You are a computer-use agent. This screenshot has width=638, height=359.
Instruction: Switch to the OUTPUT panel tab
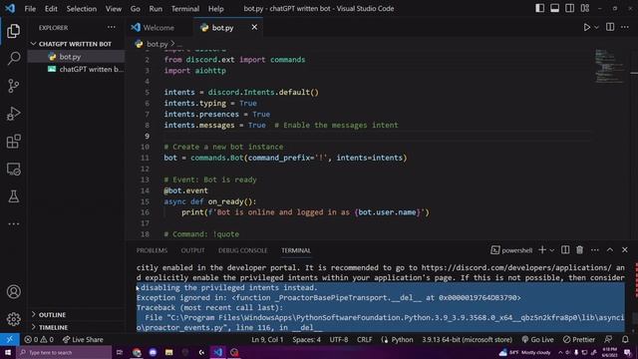coord(192,250)
